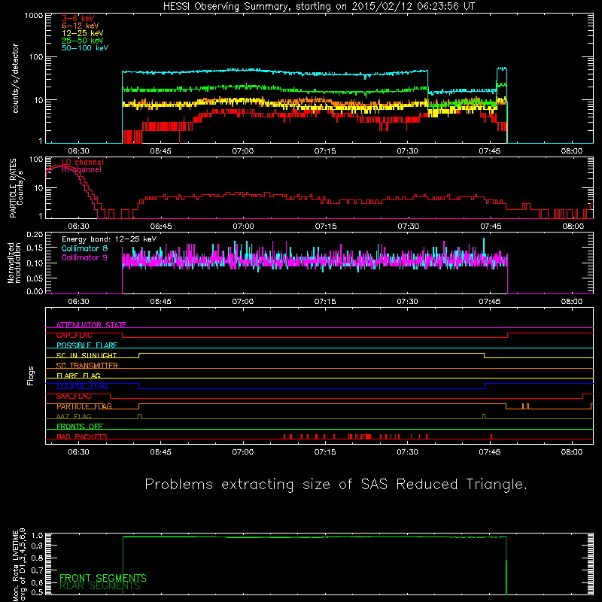The image size is (602, 602).
Task: Click the Mon. Rate LIVETIME axis label
Action: [x=19, y=565]
